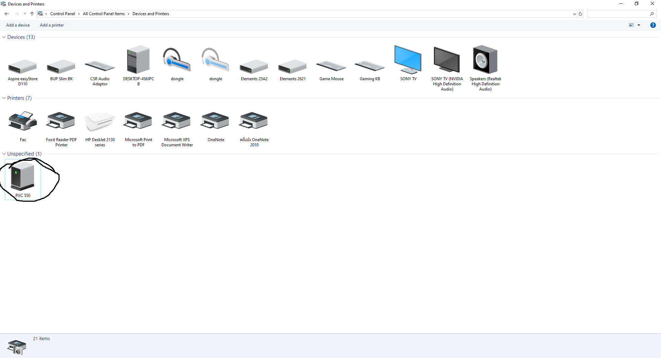Image resolution: width=661 pixels, height=358 pixels.
Task: Select the Game Mouse device icon
Action: [x=331, y=66]
